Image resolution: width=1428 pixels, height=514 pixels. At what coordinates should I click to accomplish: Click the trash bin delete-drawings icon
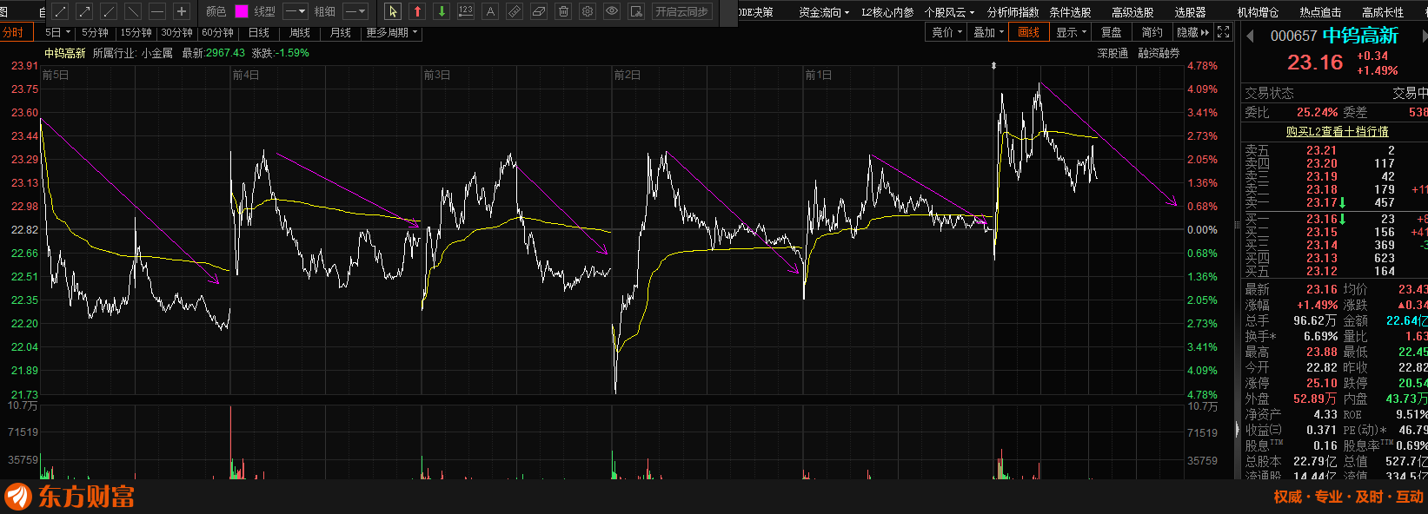[x=563, y=11]
